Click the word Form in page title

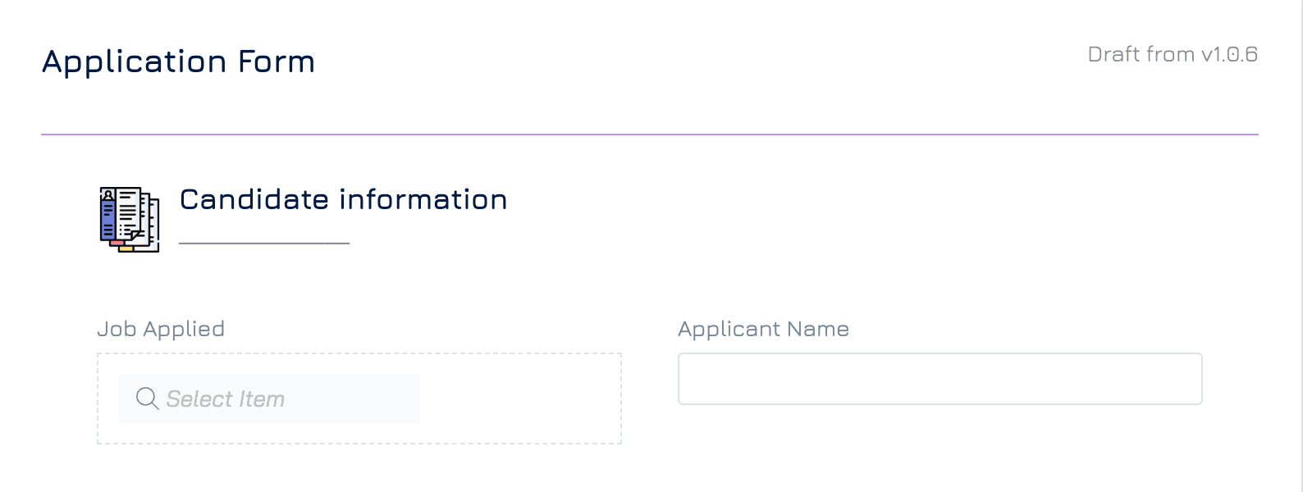(x=277, y=61)
